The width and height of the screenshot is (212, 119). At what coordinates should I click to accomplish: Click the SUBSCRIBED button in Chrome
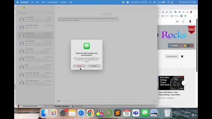click(172, 57)
